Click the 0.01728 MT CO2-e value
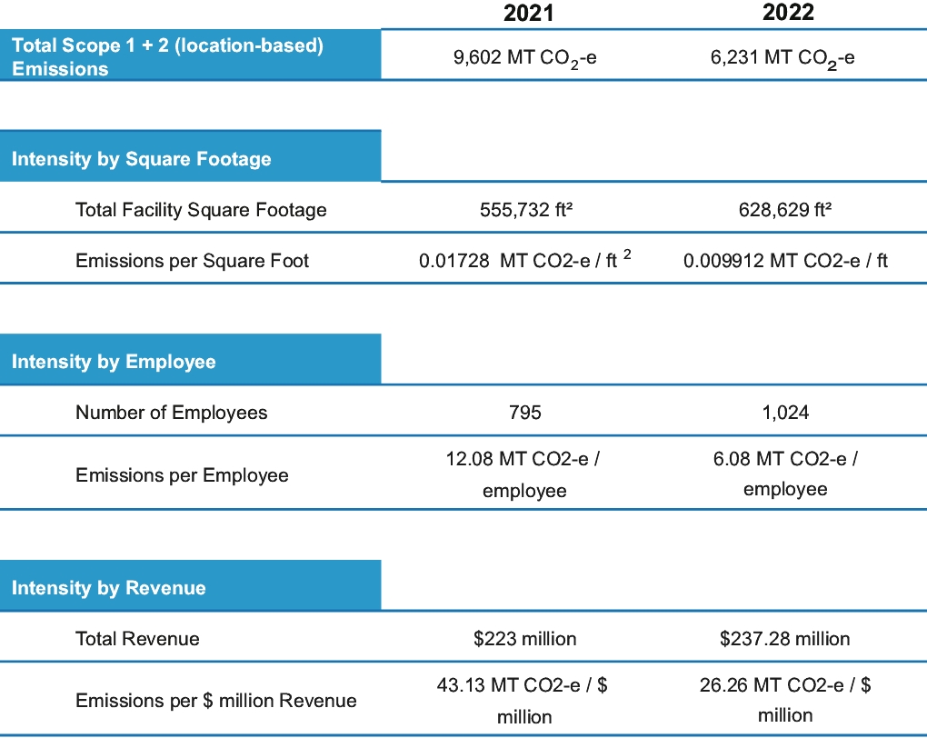The width and height of the screenshot is (927, 738). click(524, 261)
